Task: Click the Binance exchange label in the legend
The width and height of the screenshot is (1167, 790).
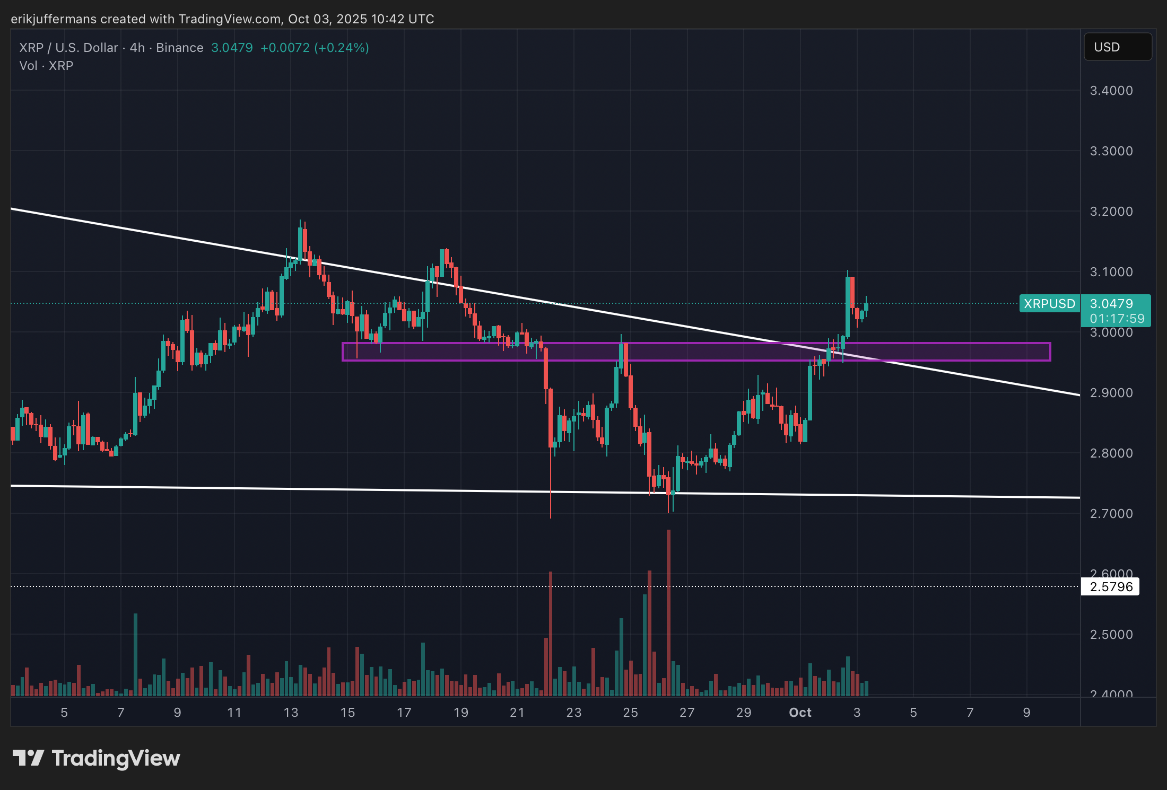Action: (179, 48)
